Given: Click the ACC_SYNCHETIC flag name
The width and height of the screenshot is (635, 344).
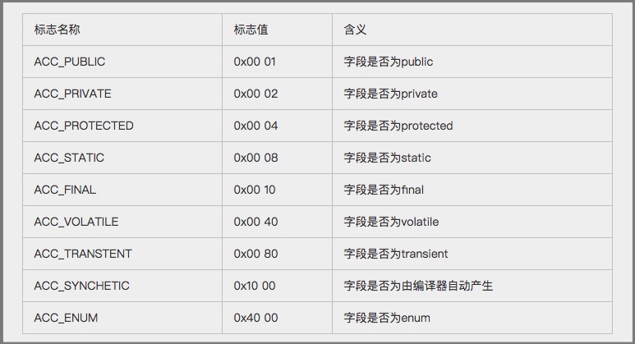Looking at the screenshot, I should [82, 286].
